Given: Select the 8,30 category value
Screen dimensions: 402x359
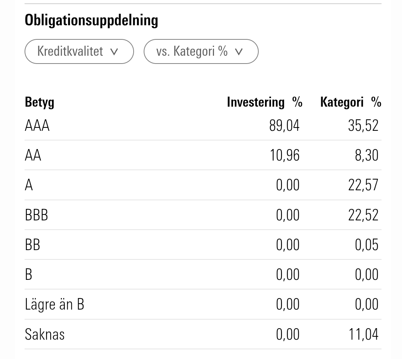Looking at the screenshot, I should pos(367,155).
